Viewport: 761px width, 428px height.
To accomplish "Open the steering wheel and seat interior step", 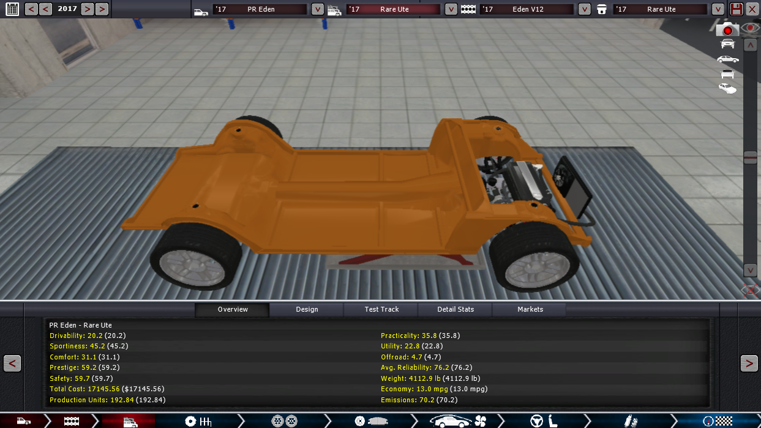I will point(544,421).
